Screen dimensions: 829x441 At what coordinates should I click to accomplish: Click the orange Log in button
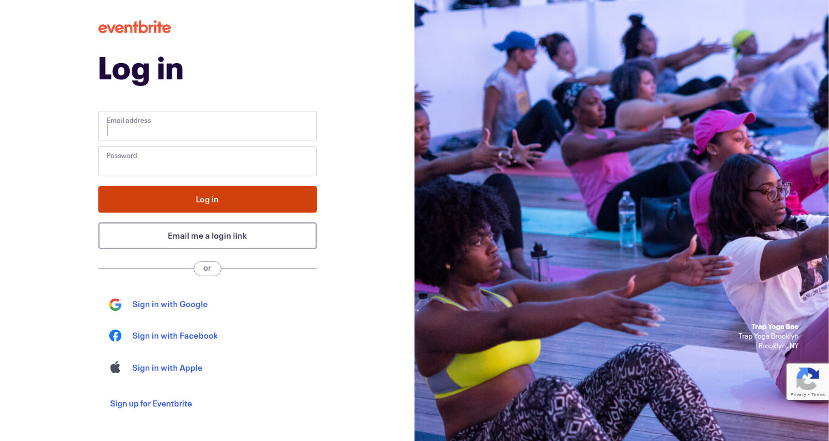[208, 199]
